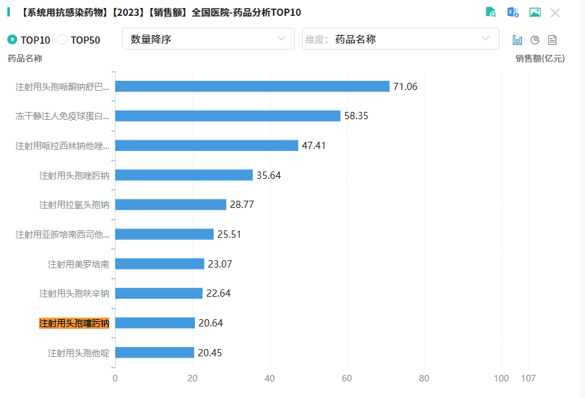This screenshot has height=398, width=585.
Task: Close the TOP10 analysis panel
Action: pos(555,13)
